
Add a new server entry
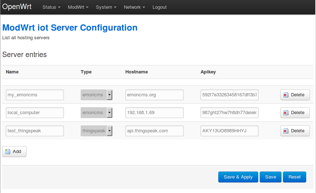[14, 152]
